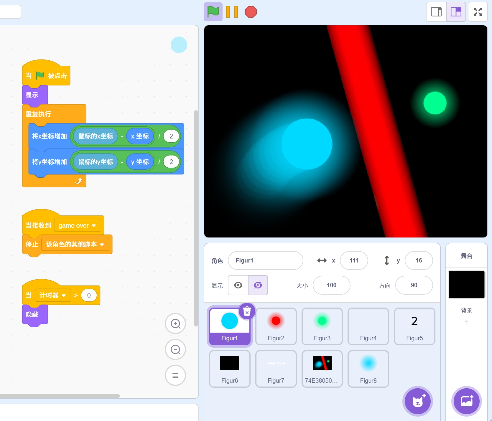Open the choose a backdrop button
This screenshot has height=421, width=492.
(x=466, y=401)
